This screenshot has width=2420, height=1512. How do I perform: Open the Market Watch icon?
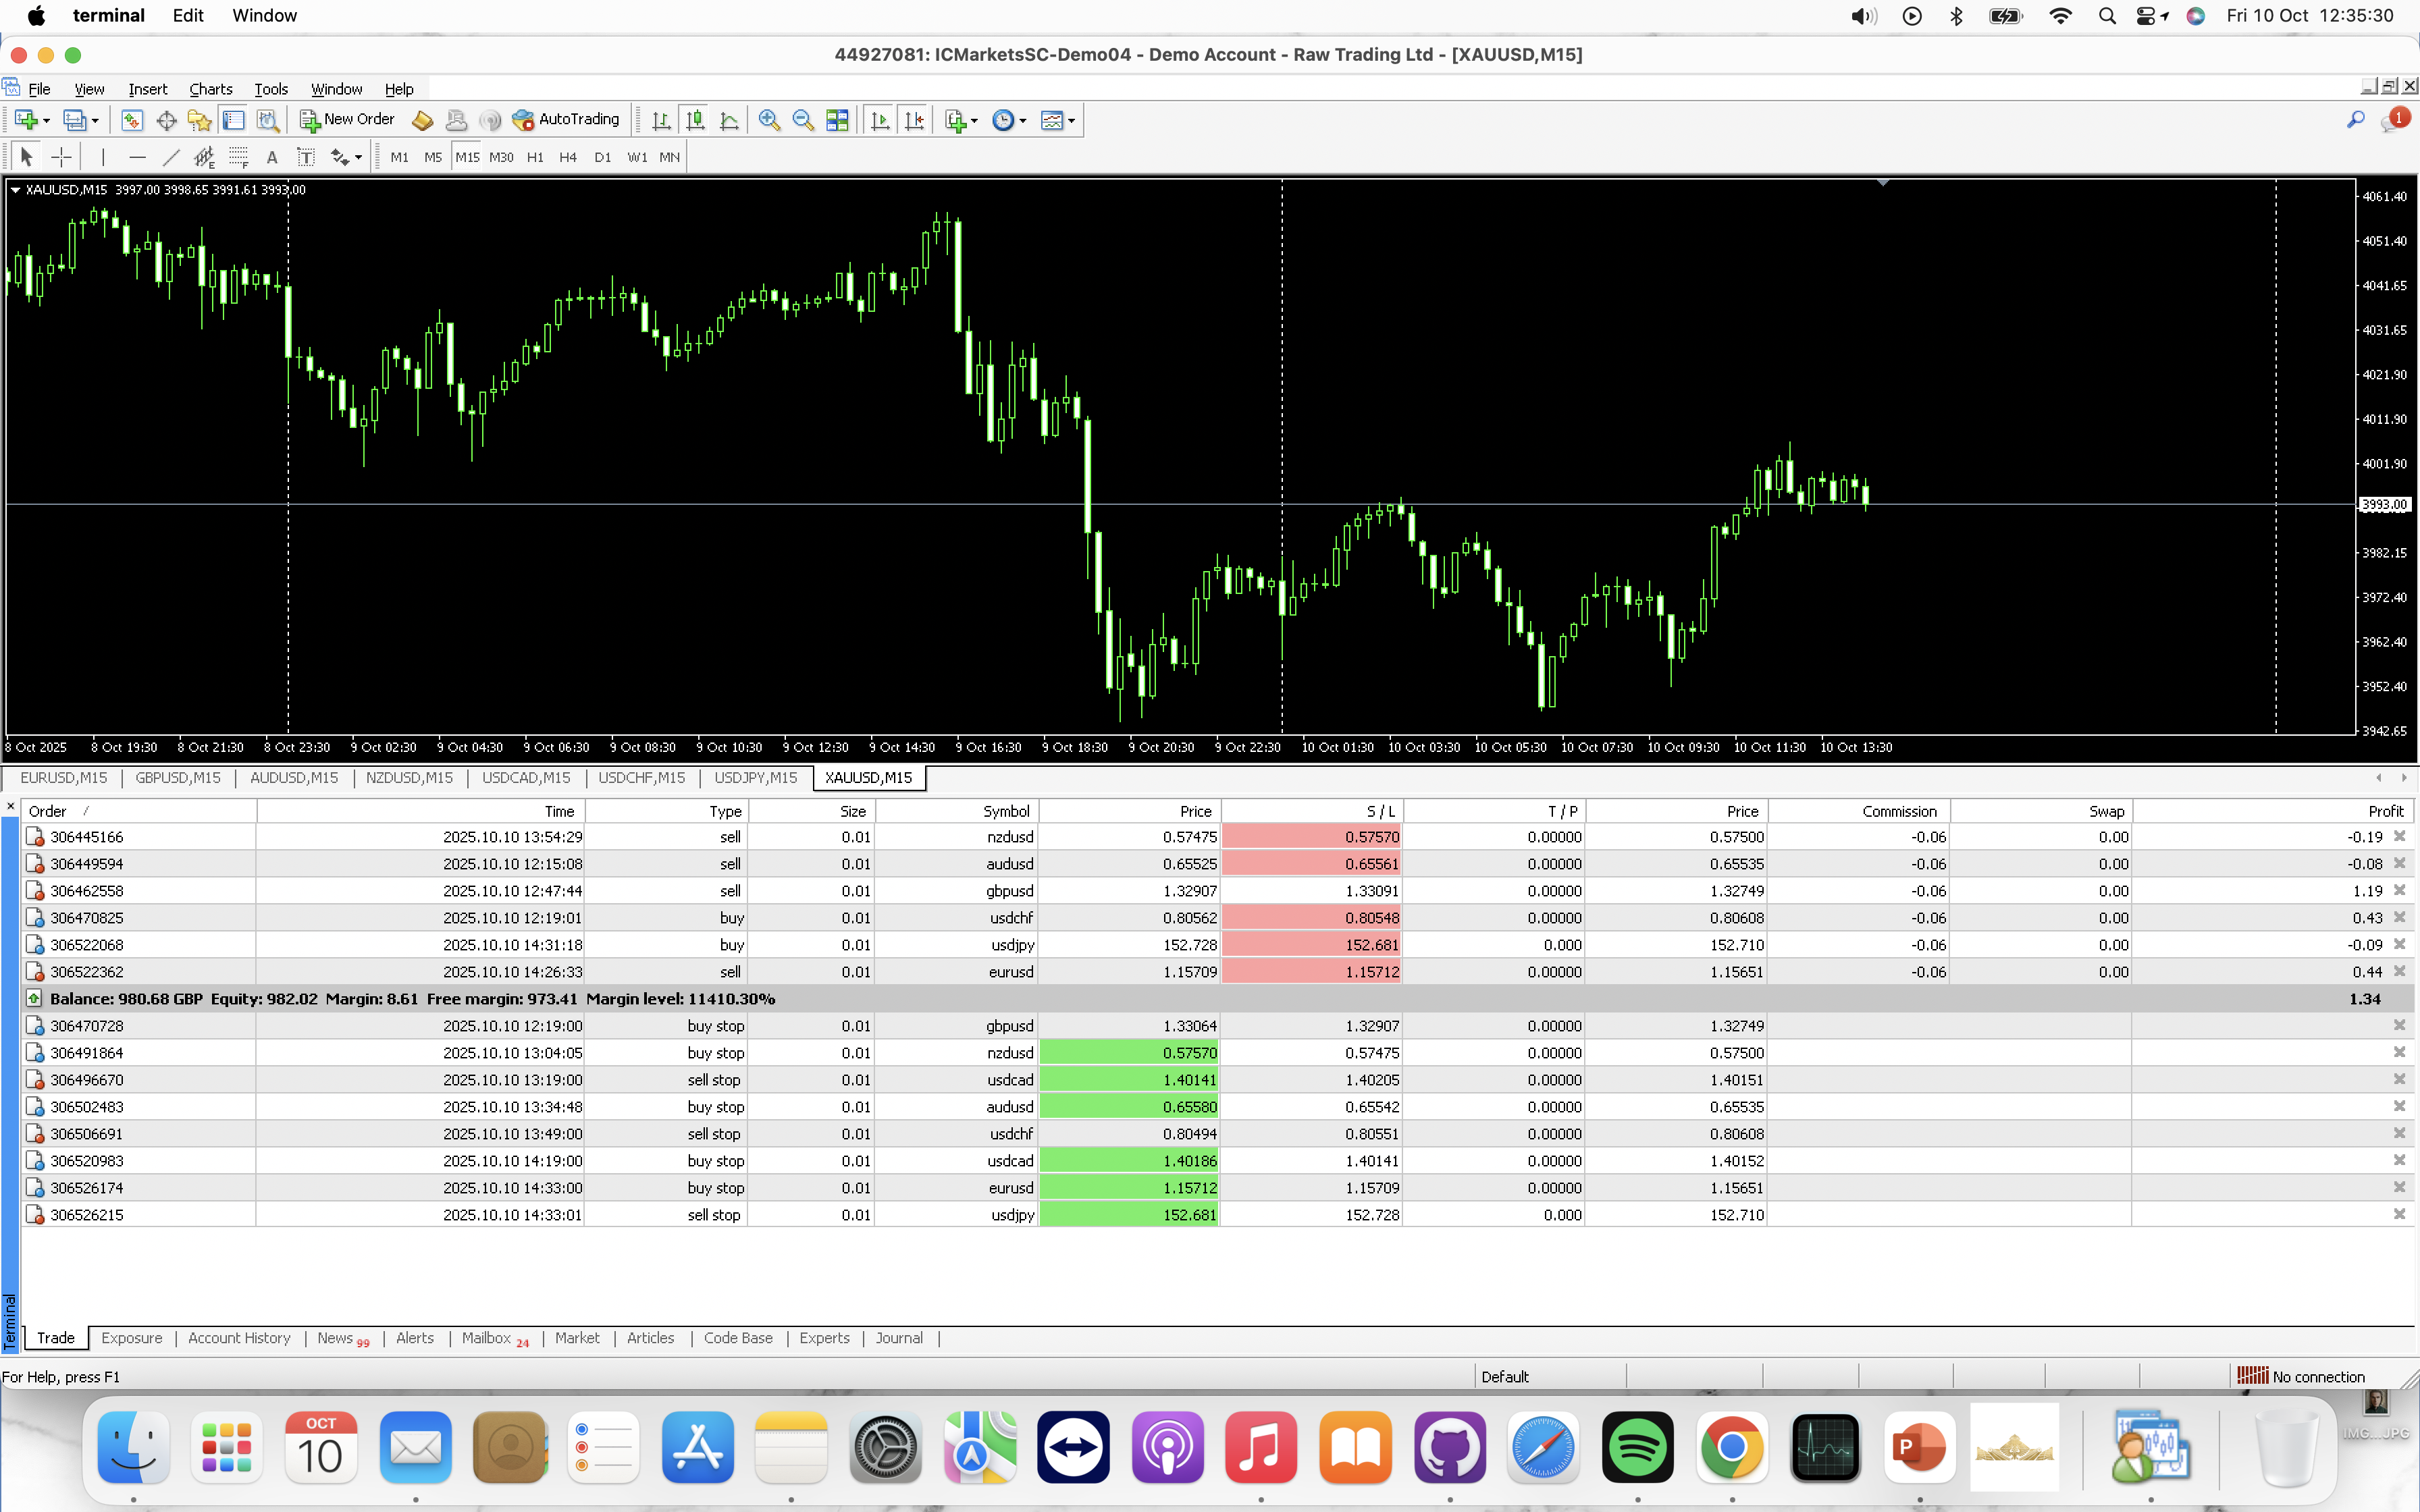tap(131, 120)
